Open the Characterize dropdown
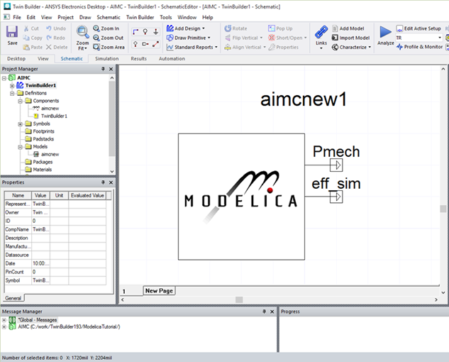The width and height of the screenshot is (449, 362). coord(370,47)
